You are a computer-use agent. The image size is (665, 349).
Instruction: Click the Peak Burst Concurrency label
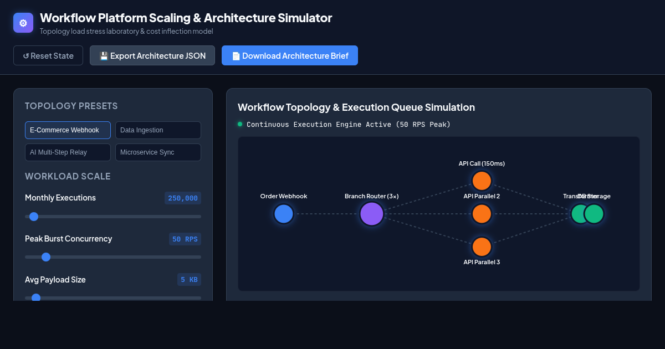(x=69, y=239)
